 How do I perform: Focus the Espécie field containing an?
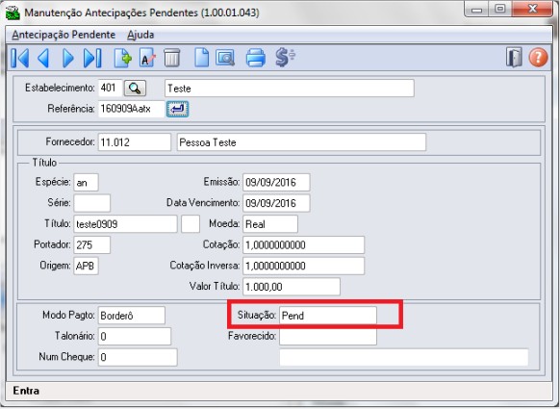tap(86, 183)
